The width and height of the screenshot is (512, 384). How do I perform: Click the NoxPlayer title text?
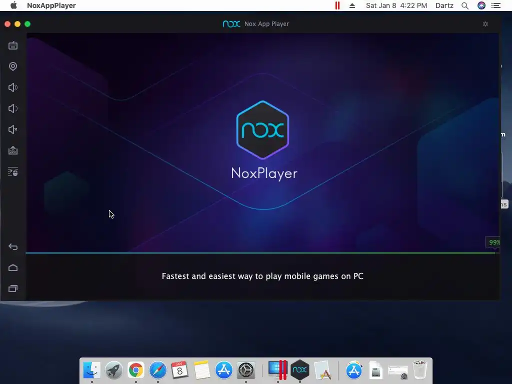(264, 173)
